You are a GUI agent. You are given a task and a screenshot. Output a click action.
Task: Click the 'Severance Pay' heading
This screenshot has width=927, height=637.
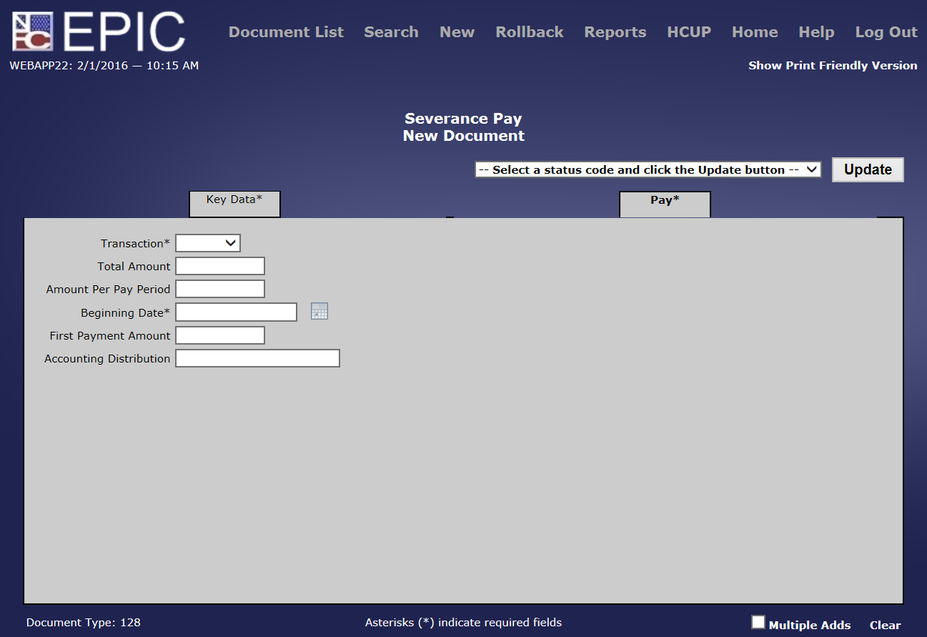(463, 119)
